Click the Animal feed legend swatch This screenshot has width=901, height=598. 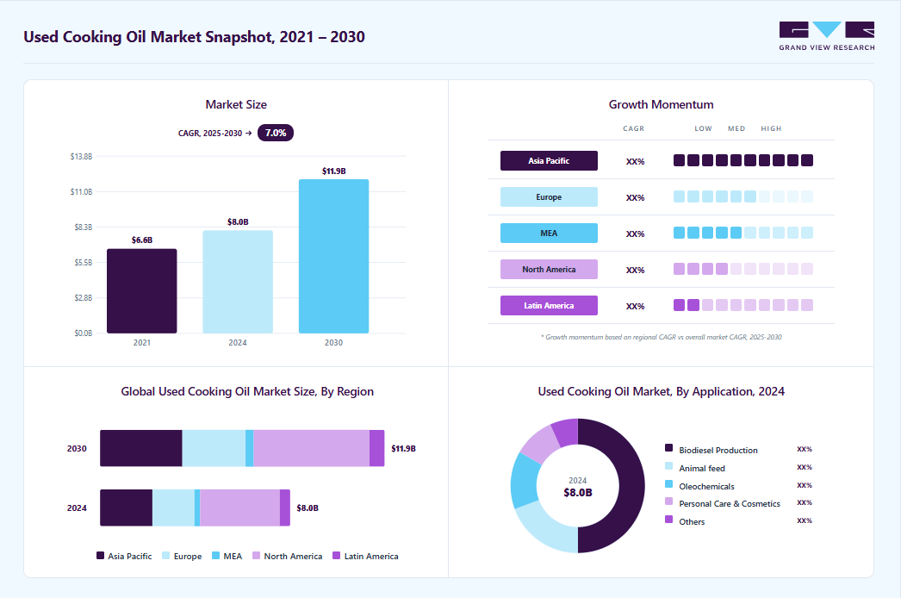click(x=668, y=466)
